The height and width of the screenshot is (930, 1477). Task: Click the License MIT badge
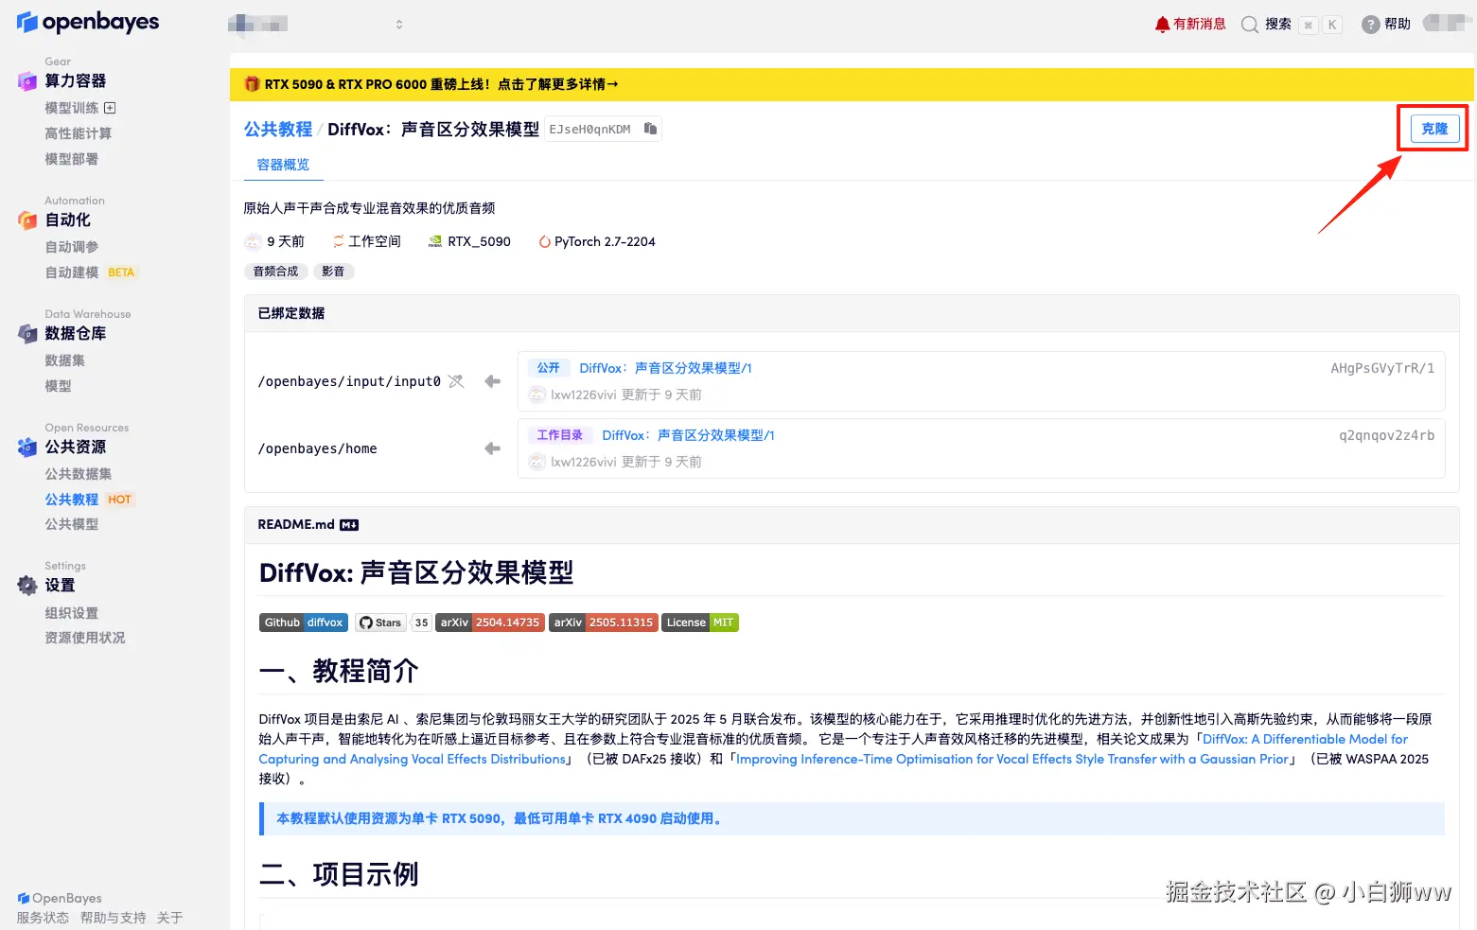[x=700, y=623]
